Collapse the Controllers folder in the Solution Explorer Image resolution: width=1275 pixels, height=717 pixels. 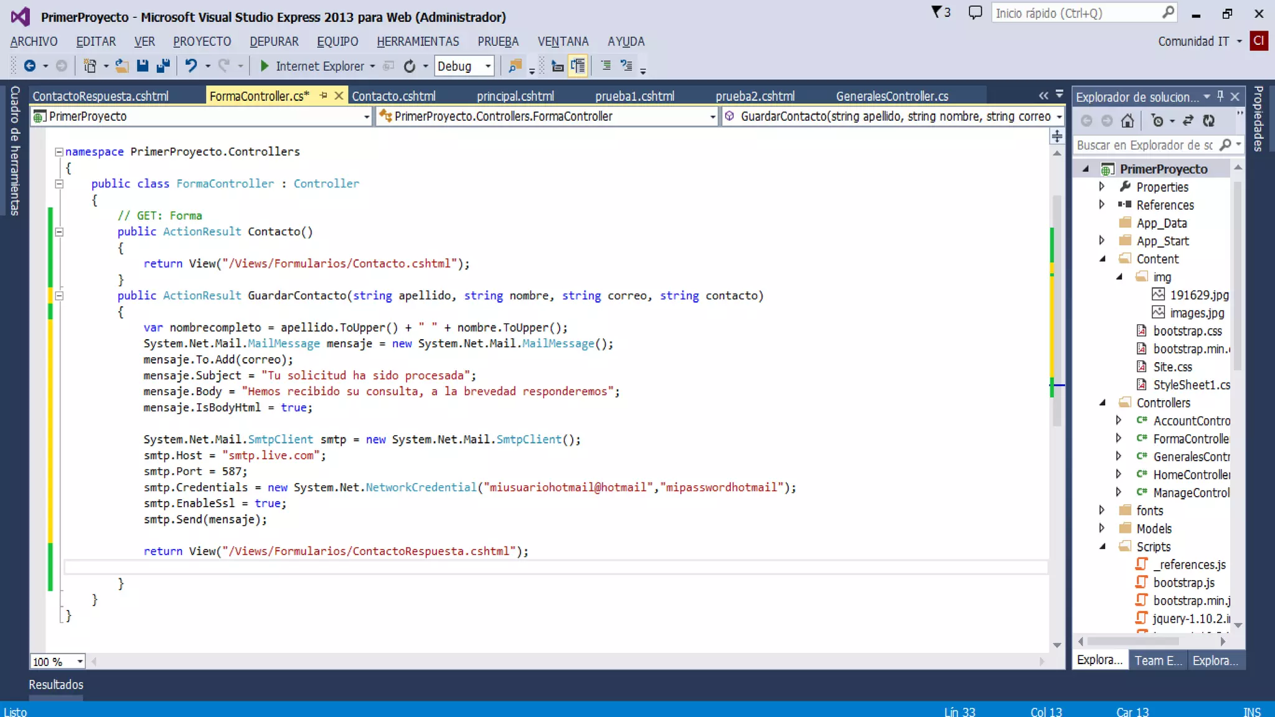pos(1102,403)
